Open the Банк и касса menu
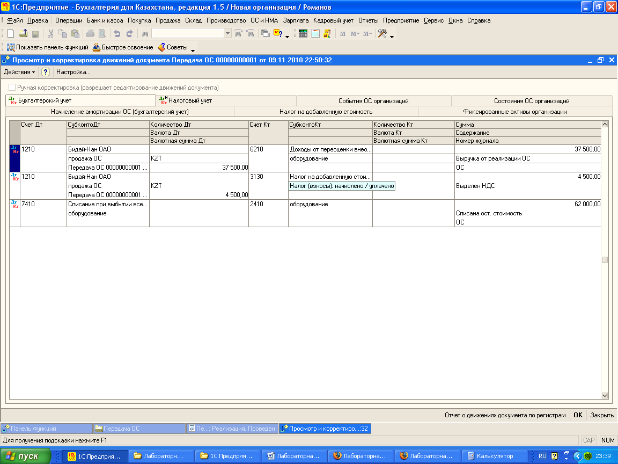This screenshot has height=464, width=618. 105,20
